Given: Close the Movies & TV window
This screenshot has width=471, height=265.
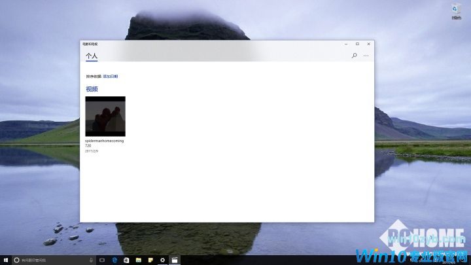Looking at the screenshot, I should pyautogui.click(x=369, y=44).
